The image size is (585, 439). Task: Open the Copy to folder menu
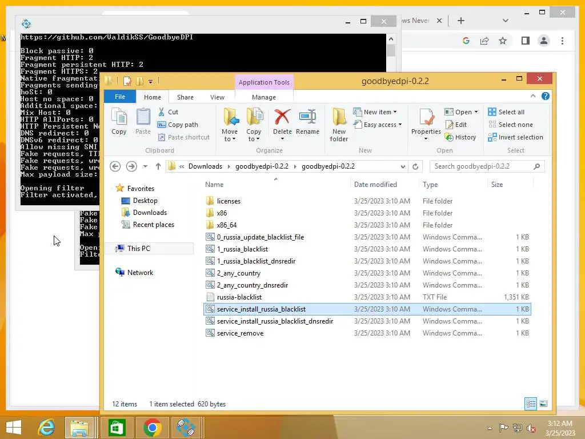[254, 125]
